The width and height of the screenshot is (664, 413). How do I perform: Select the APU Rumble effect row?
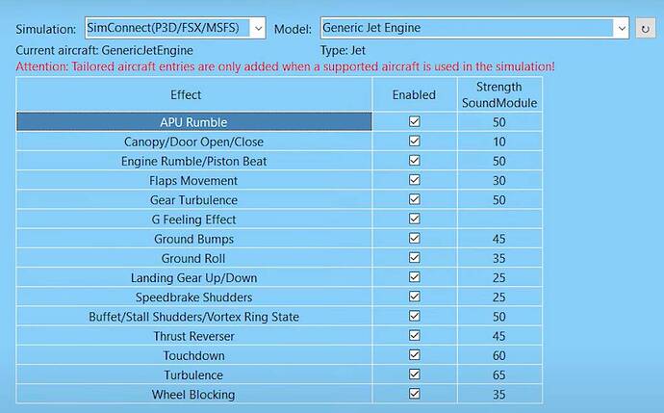[x=194, y=122]
